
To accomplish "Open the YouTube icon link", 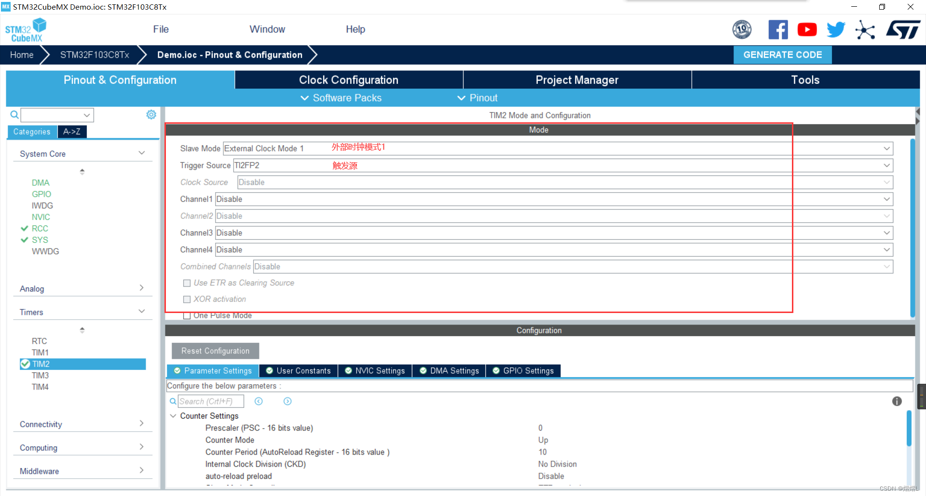I will click(x=807, y=29).
